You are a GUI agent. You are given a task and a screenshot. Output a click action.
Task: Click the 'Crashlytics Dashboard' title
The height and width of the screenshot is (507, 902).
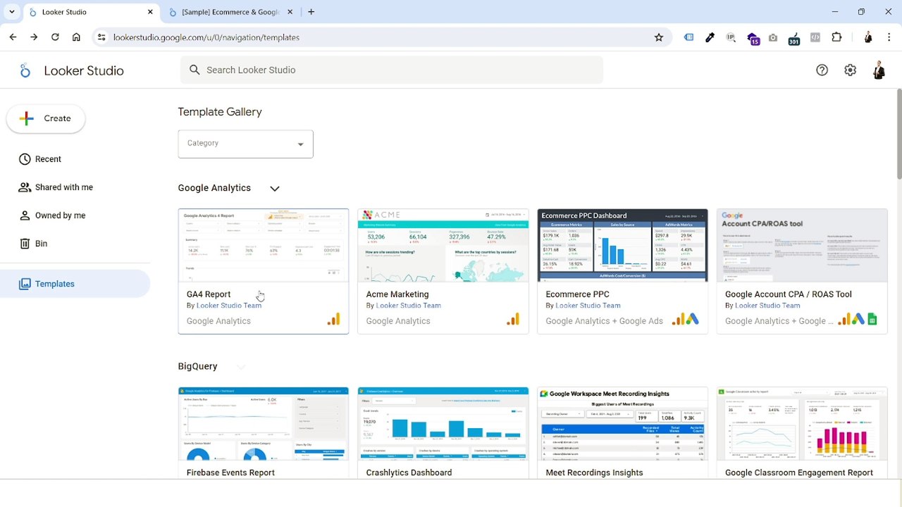click(409, 472)
